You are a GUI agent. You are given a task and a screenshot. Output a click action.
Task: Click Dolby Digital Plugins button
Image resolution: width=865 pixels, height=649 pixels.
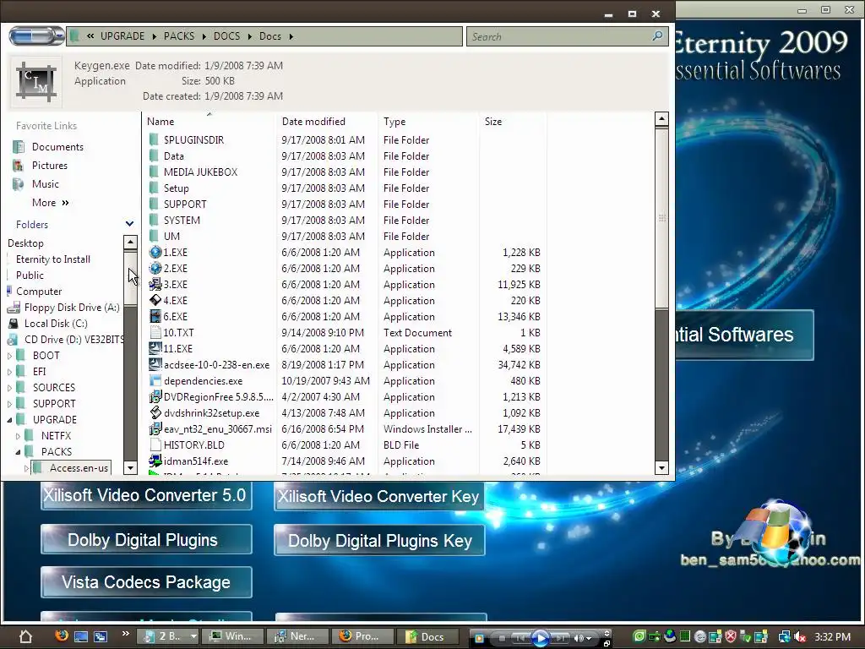[146, 540]
